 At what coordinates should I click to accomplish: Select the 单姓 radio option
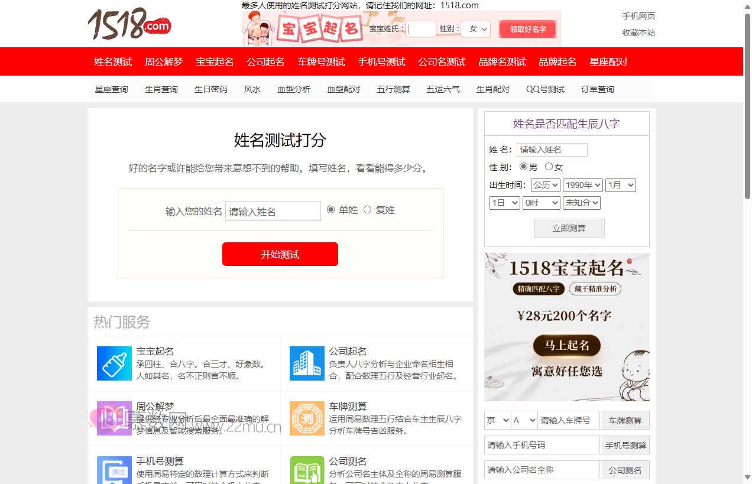pyautogui.click(x=331, y=209)
